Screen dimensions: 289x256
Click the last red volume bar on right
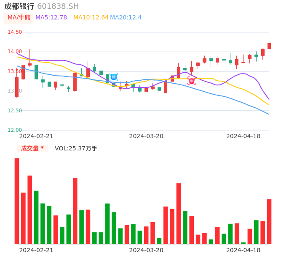tap(269, 222)
